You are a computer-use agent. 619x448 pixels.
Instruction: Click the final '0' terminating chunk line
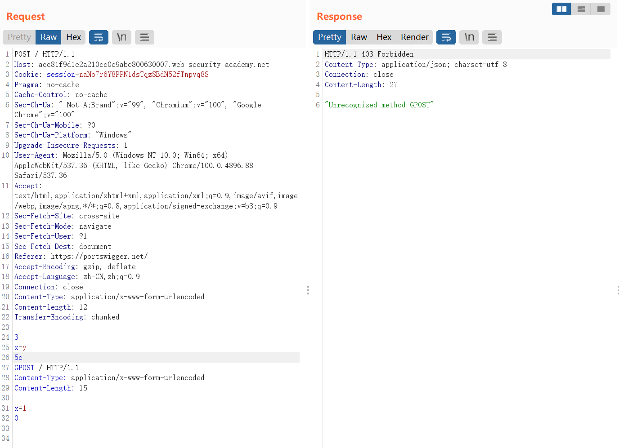pos(17,418)
